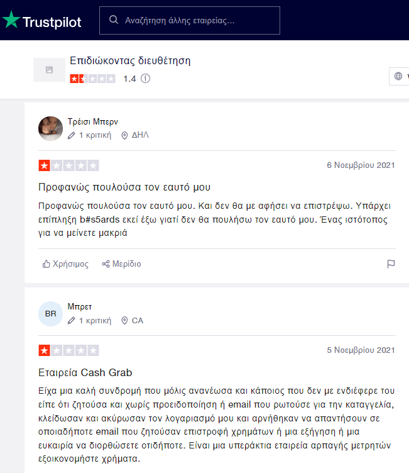Click the one-star rating of Μπρετ's review
The width and height of the screenshot is (409, 473).
(x=68, y=350)
